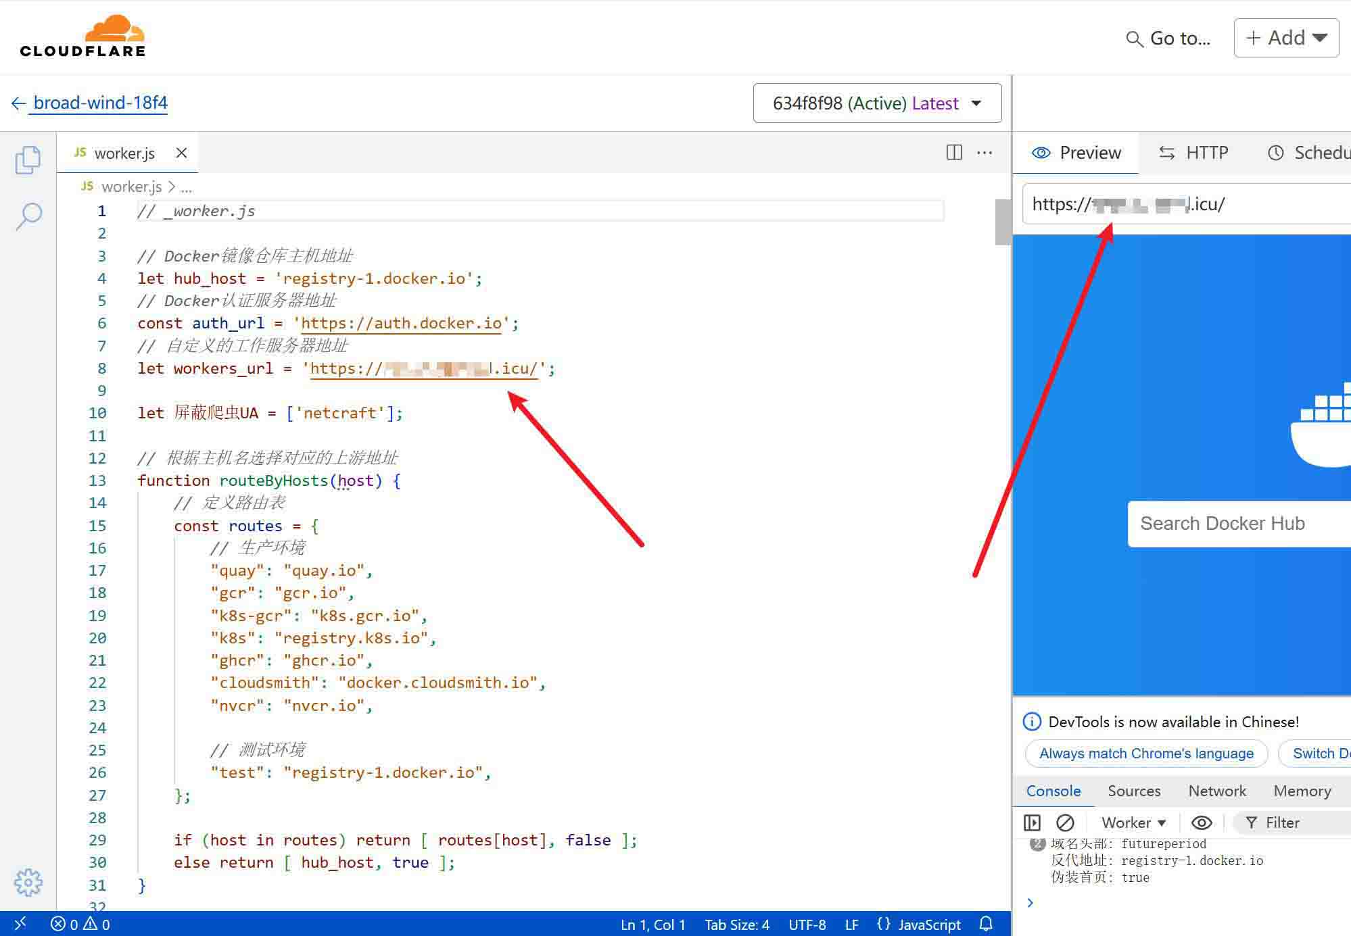Toggle the console sidebar panel icon
This screenshot has height=936, width=1351.
1032,822
